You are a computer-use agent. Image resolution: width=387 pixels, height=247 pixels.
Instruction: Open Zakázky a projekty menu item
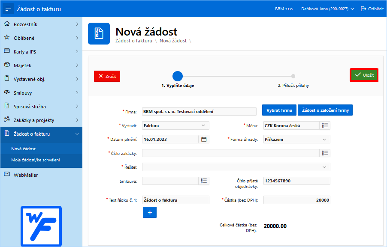pos(41,120)
